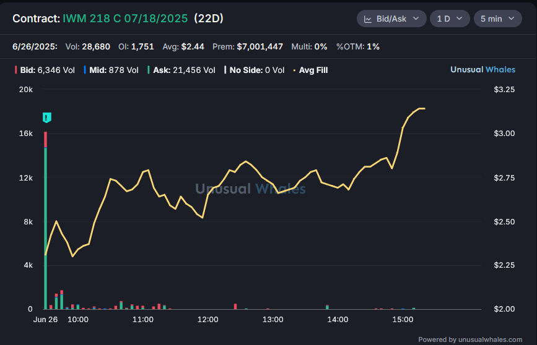Click the $2.75 price axis label
The width and height of the screenshot is (537, 345).
pos(504,178)
